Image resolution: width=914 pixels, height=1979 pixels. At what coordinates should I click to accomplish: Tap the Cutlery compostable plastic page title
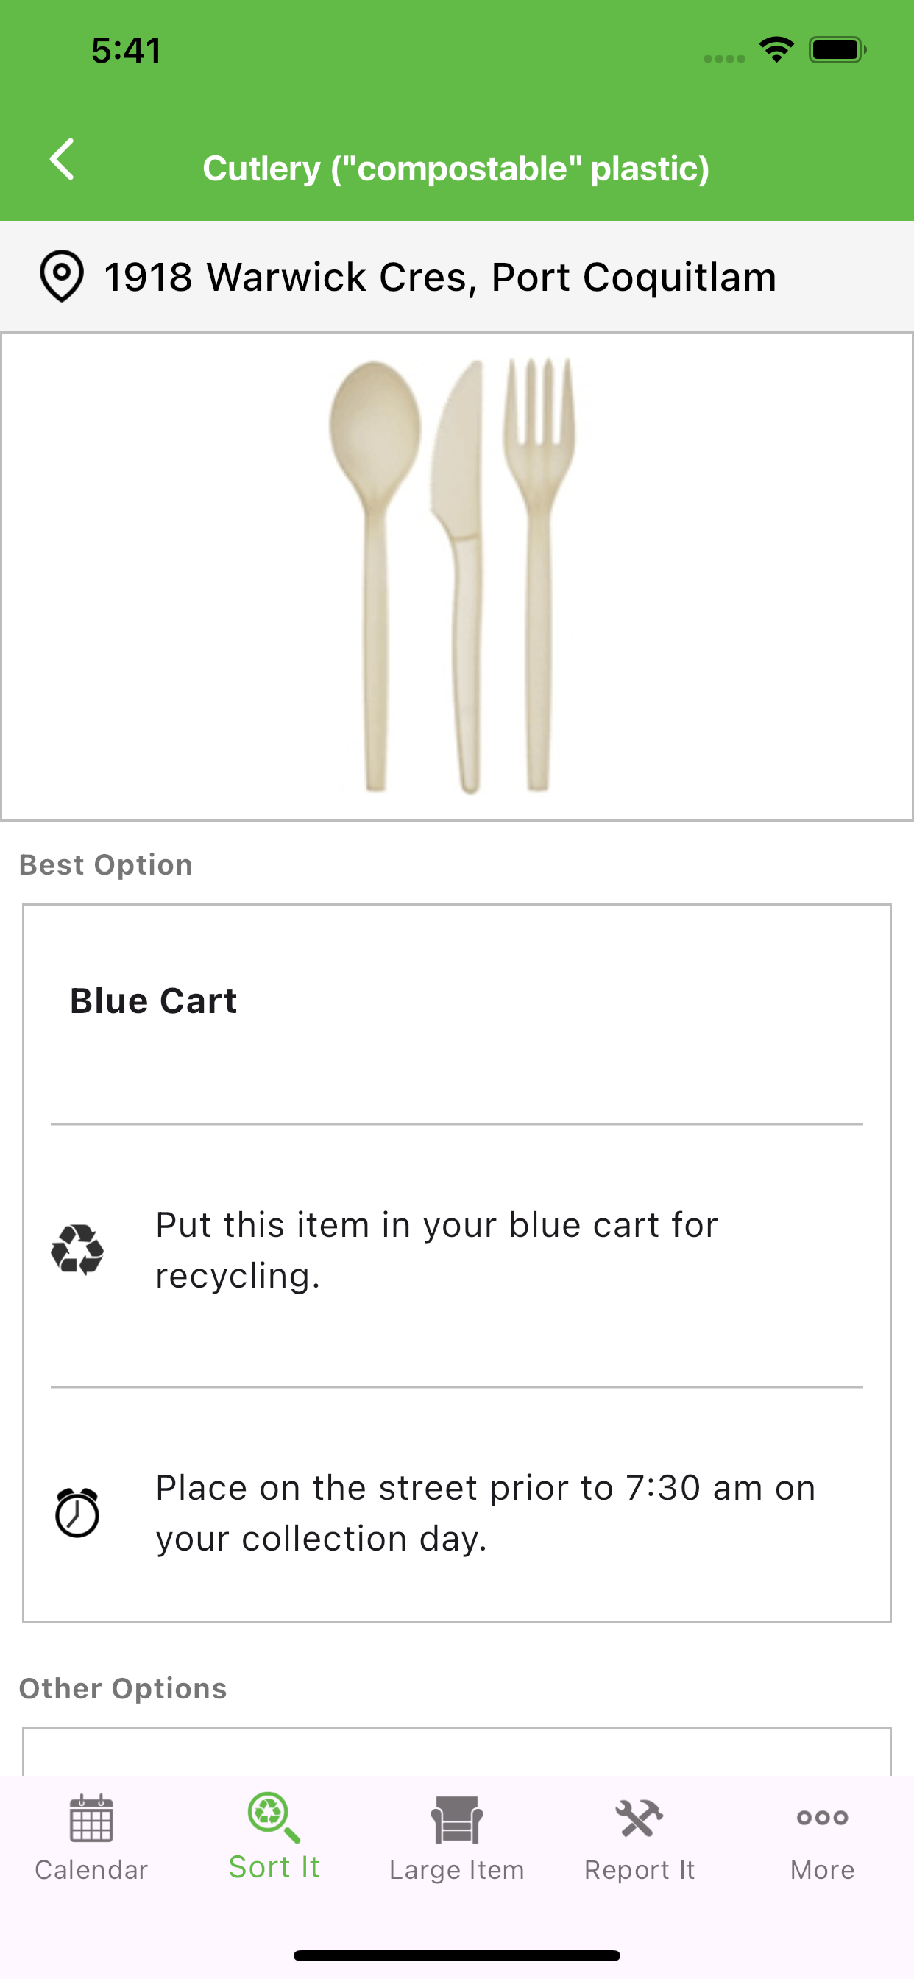click(x=456, y=169)
